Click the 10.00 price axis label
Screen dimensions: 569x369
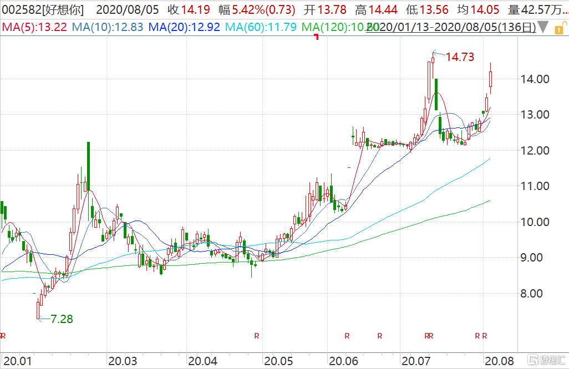[535, 222]
